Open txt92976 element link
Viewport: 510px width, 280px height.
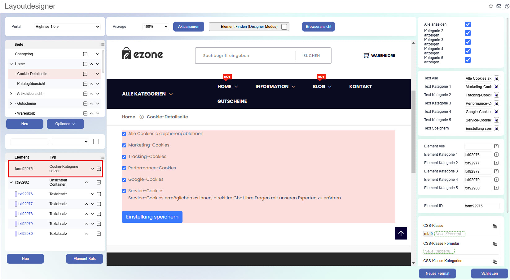click(x=25, y=194)
